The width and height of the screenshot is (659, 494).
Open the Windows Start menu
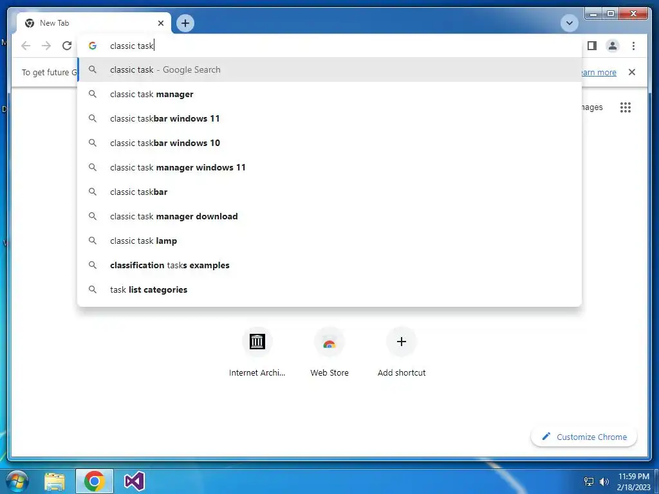(17, 481)
